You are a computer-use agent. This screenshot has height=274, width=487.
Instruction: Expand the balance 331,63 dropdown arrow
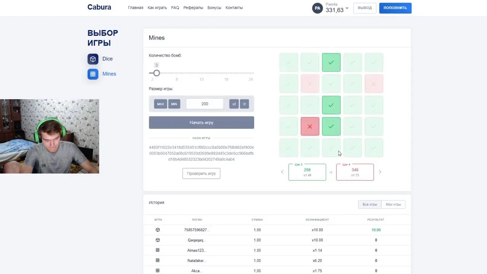tap(347, 8)
